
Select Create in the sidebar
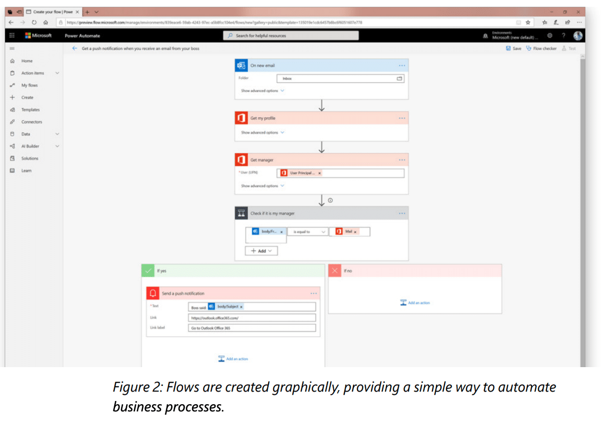[x=27, y=98]
